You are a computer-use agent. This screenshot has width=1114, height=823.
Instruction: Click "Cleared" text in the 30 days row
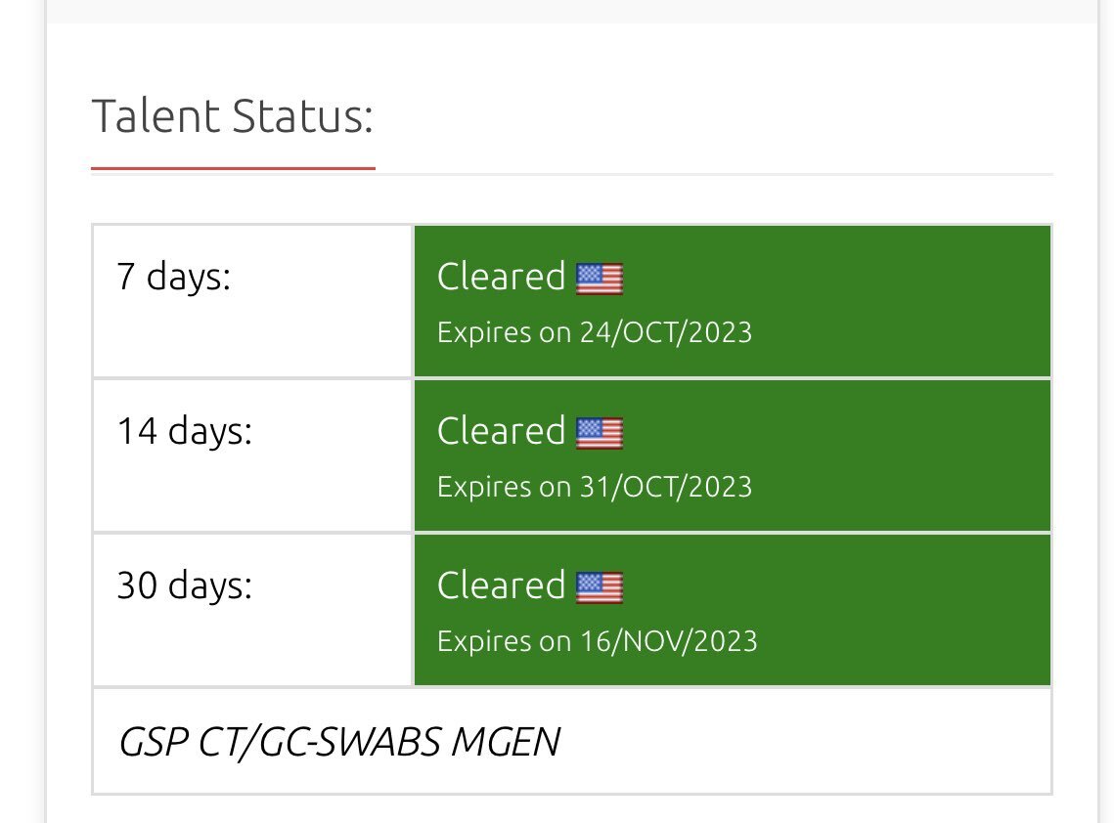click(x=501, y=586)
